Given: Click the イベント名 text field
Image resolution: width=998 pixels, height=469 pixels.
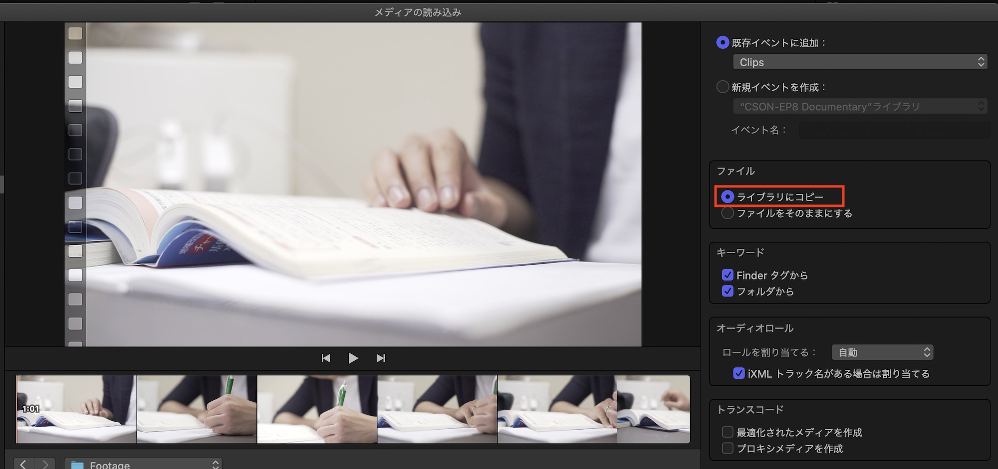Looking at the screenshot, I should (894, 130).
